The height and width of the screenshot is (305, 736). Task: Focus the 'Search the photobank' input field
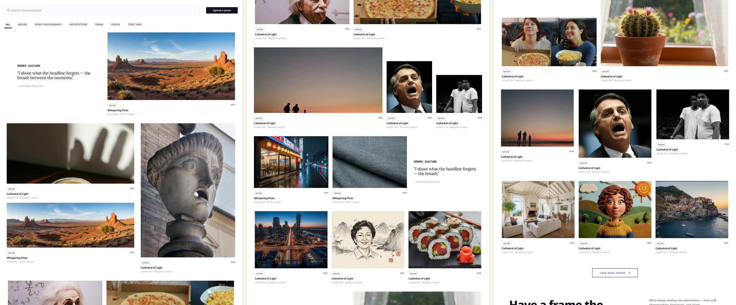[102, 10]
